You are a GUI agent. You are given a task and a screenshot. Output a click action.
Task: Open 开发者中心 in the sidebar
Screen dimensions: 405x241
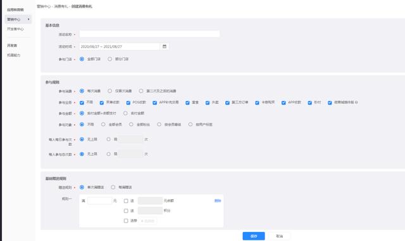click(x=15, y=29)
